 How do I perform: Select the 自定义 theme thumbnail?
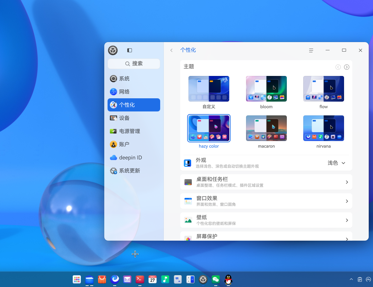[209, 89]
